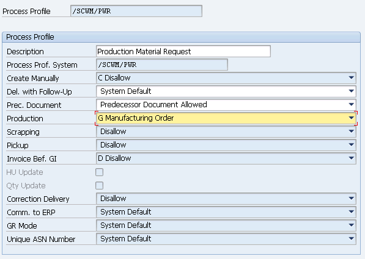Open the Prec. Document dropdown
Viewport: 365px width, 259px height.
226,105
